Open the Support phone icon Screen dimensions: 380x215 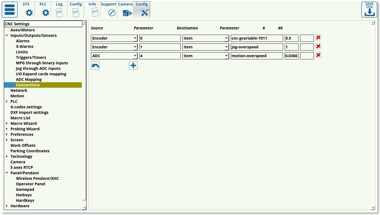[112, 13]
